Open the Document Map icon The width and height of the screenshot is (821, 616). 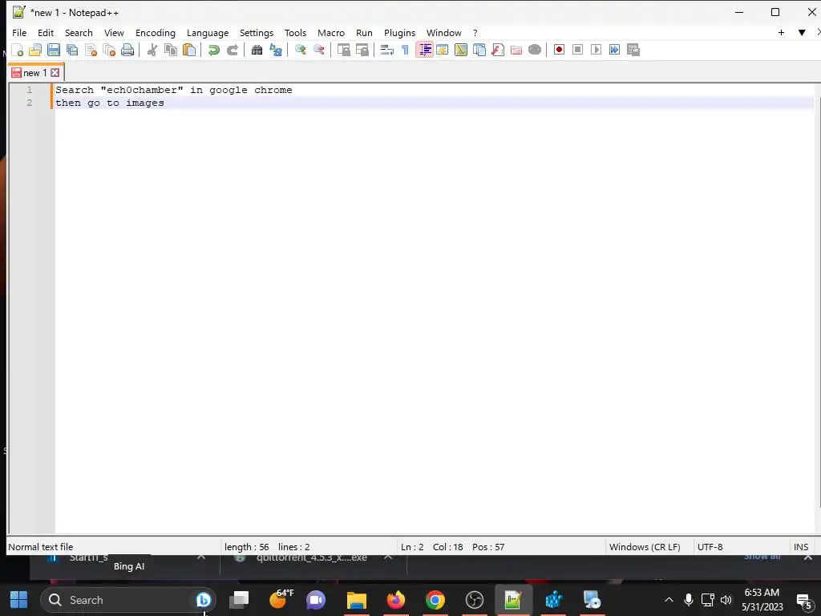[x=461, y=50]
